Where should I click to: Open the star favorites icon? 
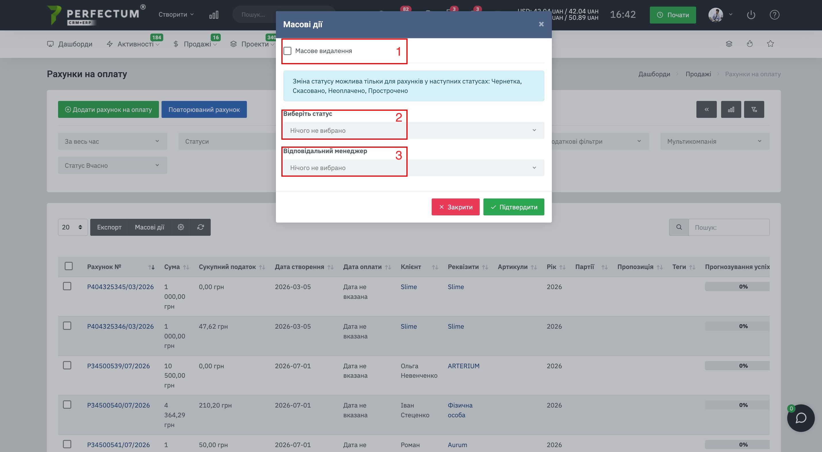[770, 44]
